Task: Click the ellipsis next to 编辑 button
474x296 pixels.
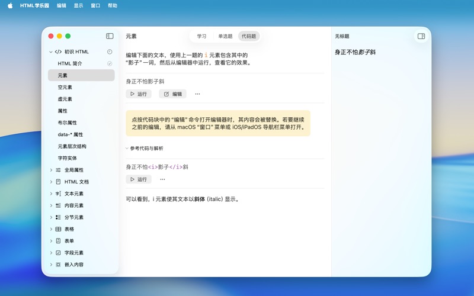Action: click(197, 94)
